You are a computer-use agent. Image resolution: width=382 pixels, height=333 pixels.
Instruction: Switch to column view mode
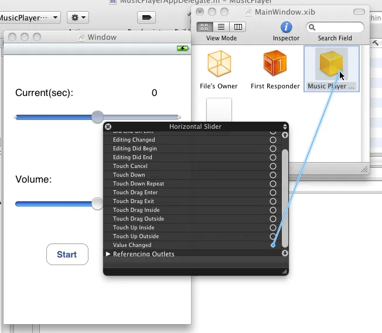[x=237, y=27]
